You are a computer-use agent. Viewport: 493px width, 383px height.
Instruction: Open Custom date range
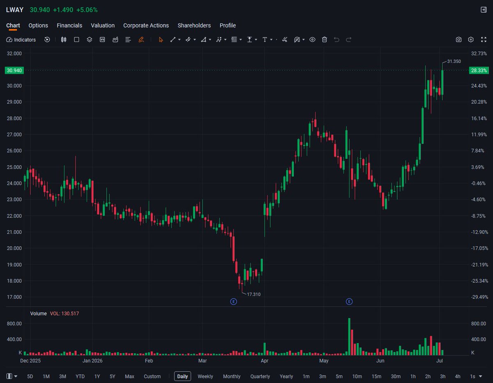(x=152, y=376)
